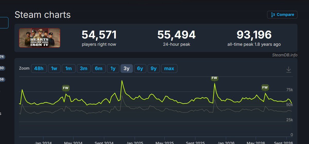Select the max zoom range
This screenshot has width=309, height=144.
point(169,69)
